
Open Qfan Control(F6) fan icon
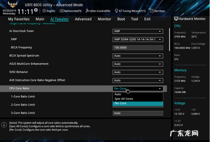pyautogui.click(x=88, y=11)
